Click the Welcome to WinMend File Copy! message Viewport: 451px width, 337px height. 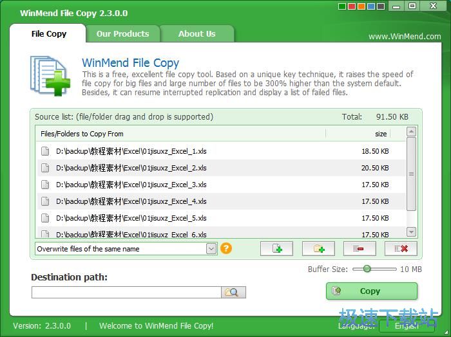tap(156, 326)
